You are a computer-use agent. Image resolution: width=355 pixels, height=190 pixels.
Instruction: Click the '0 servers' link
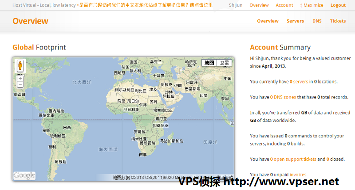click(x=299, y=82)
